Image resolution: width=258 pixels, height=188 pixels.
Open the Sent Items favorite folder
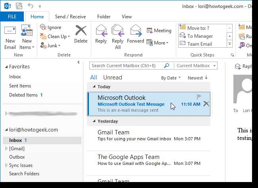[20, 86]
